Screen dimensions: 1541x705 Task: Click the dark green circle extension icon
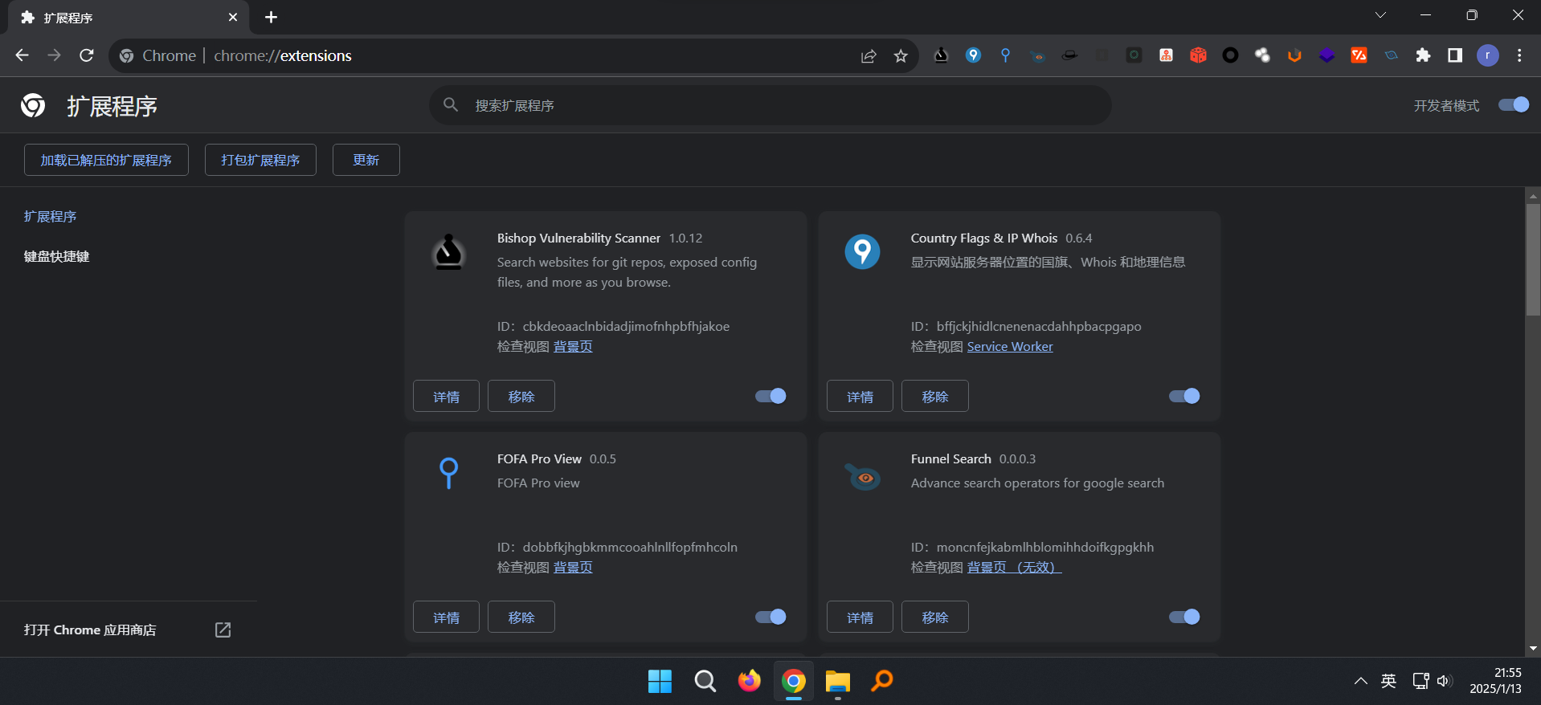(x=1134, y=55)
